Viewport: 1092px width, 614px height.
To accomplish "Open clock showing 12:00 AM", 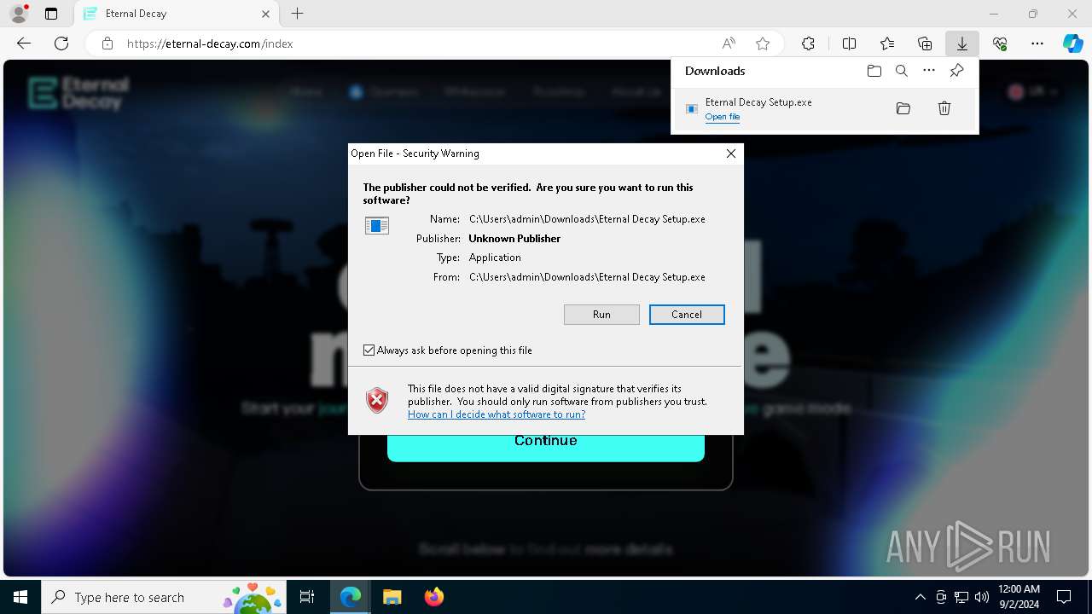I will (1019, 597).
